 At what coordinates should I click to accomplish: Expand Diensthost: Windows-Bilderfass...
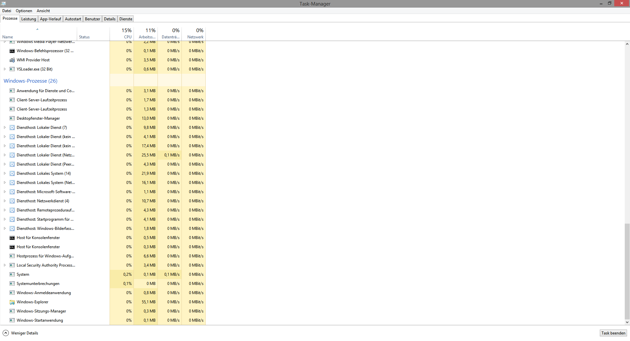click(5, 229)
